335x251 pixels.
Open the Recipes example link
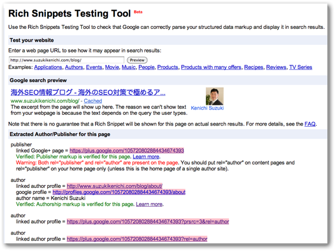click(x=254, y=67)
